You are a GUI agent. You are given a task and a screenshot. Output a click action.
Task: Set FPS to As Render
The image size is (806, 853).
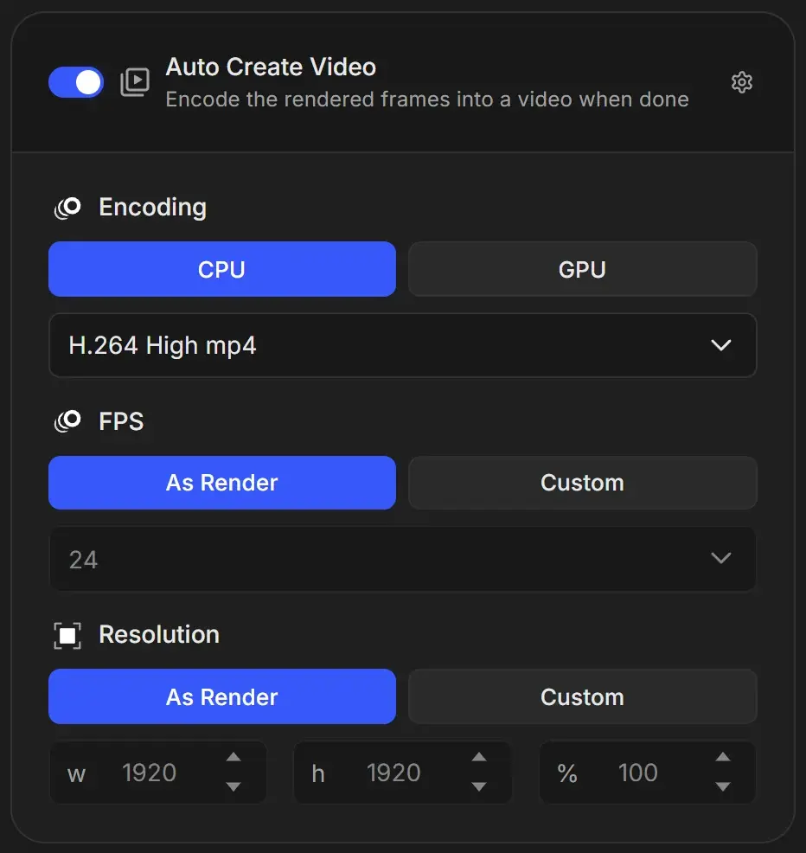pyautogui.click(x=222, y=483)
